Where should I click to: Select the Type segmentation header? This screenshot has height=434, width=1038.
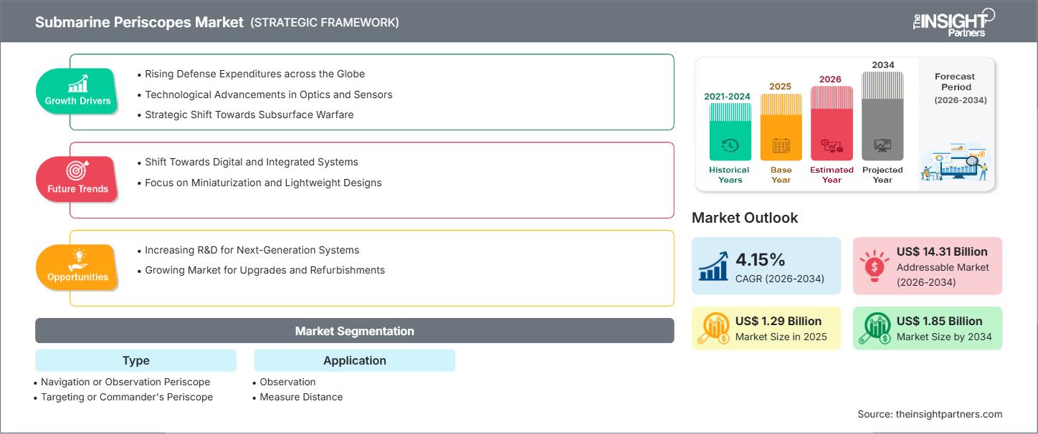(136, 360)
